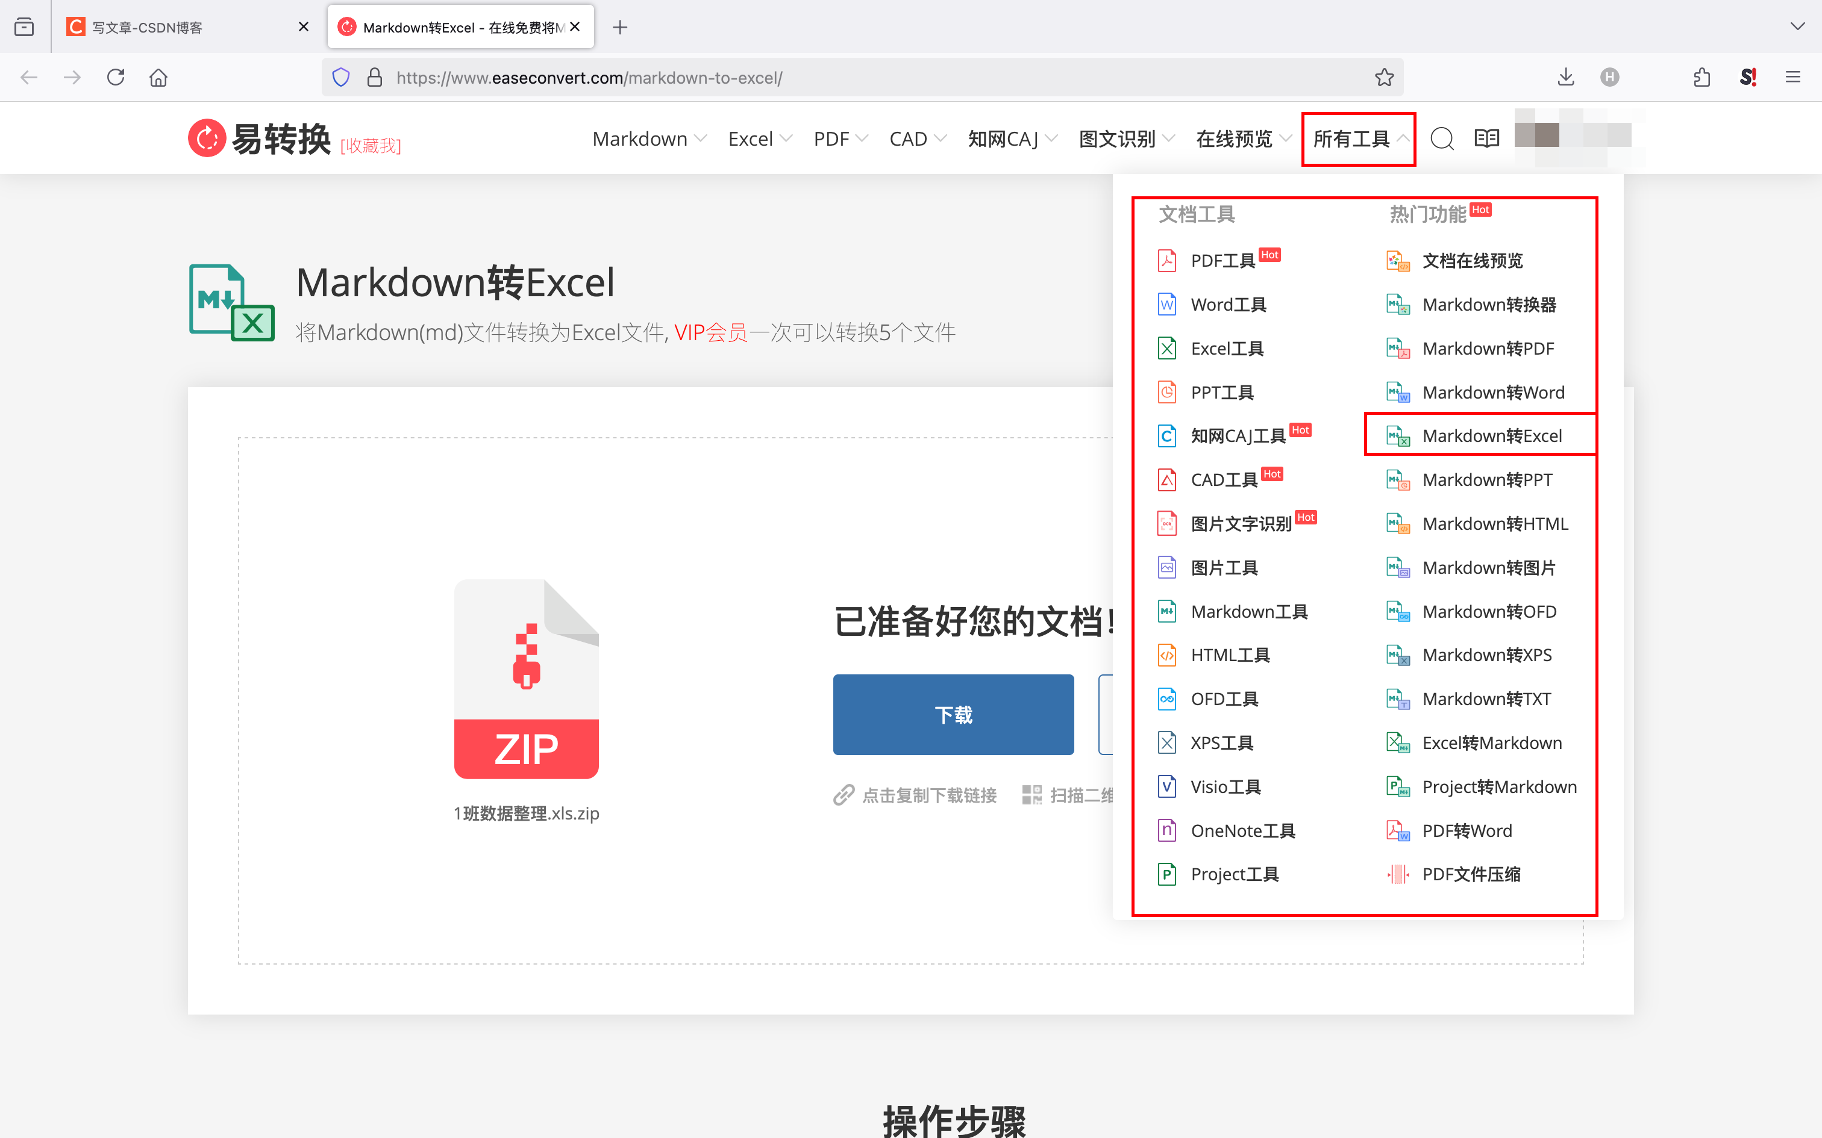Expand the 知网CAJ navigation dropdown
This screenshot has width=1822, height=1138.
[x=1012, y=139]
